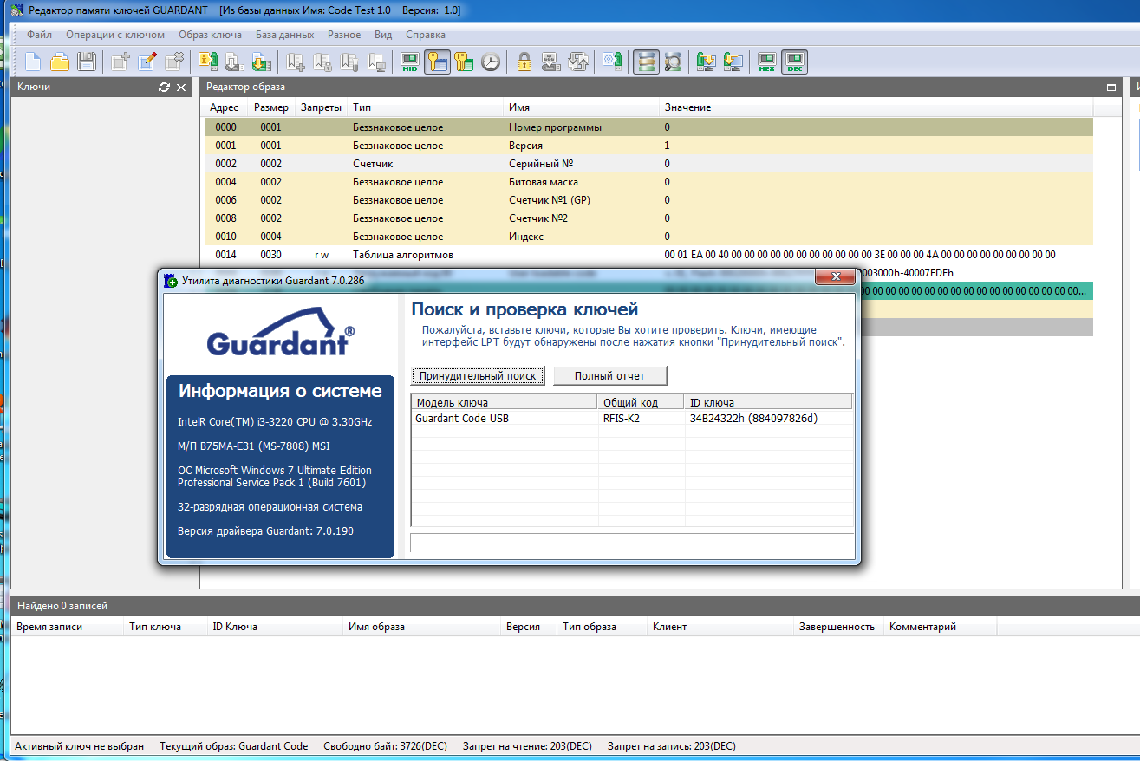The image size is (1140, 761).
Task: Click the edit field pencil icon
Action: point(147,62)
